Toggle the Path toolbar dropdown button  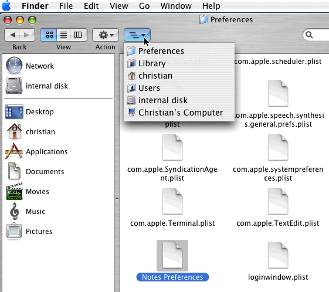pyautogui.click(x=137, y=35)
